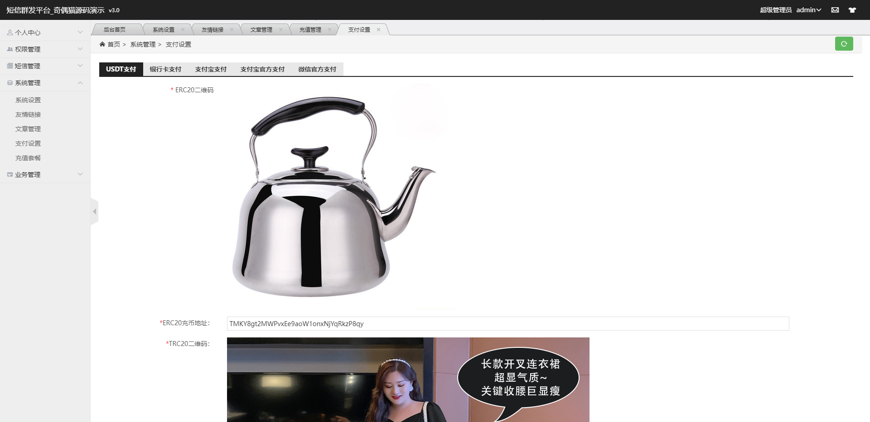The width and height of the screenshot is (870, 422).
Task: Click the ERC20充币地址 field label
Action: pos(186,323)
